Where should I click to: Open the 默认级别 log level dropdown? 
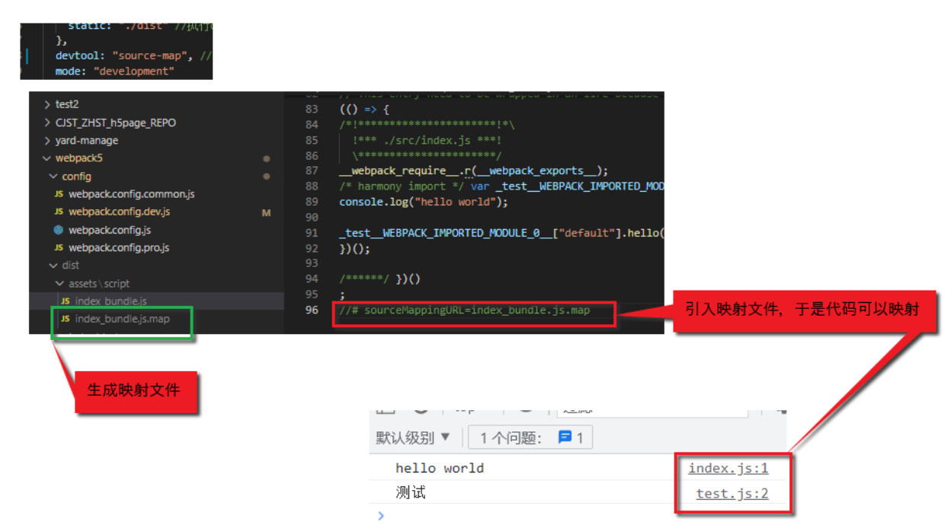tap(413, 437)
